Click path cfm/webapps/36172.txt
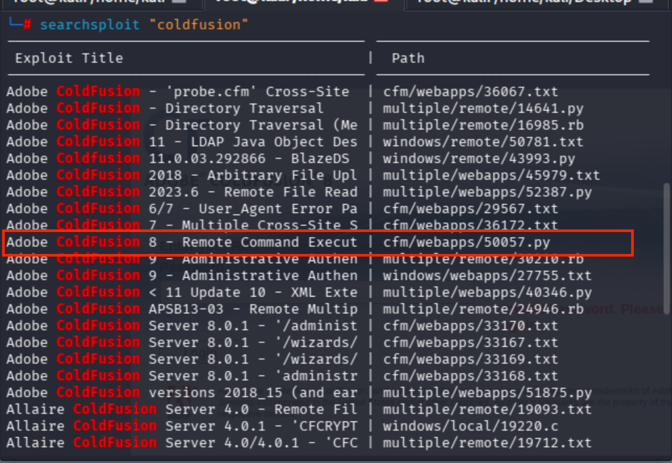672x463 pixels. click(471, 225)
